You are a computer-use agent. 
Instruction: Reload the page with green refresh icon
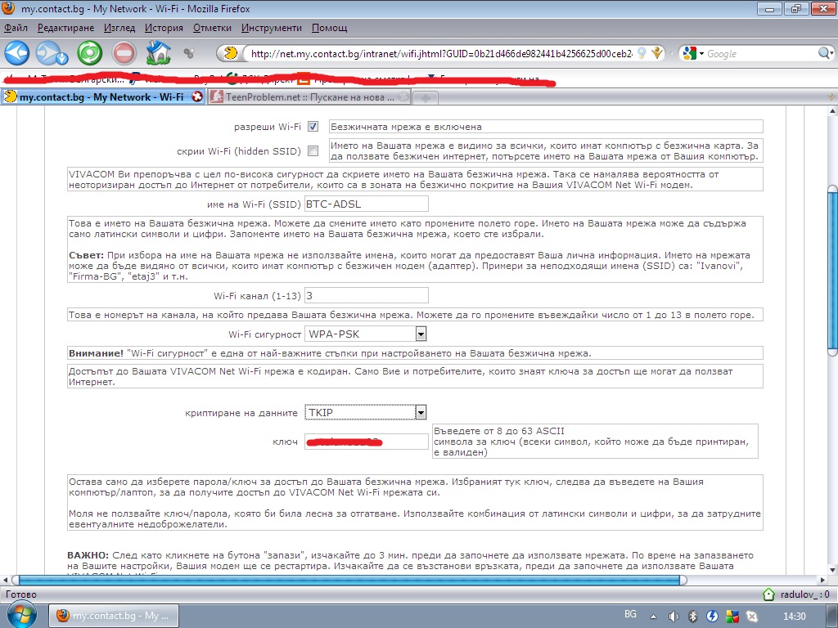pos(90,53)
